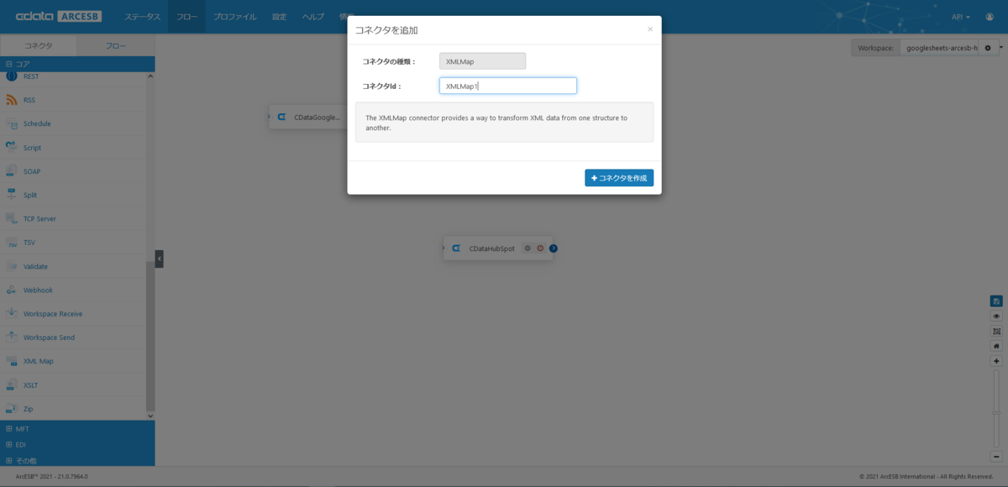Expand the EDI connector category
The image size is (1008, 487).
(x=77, y=444)
